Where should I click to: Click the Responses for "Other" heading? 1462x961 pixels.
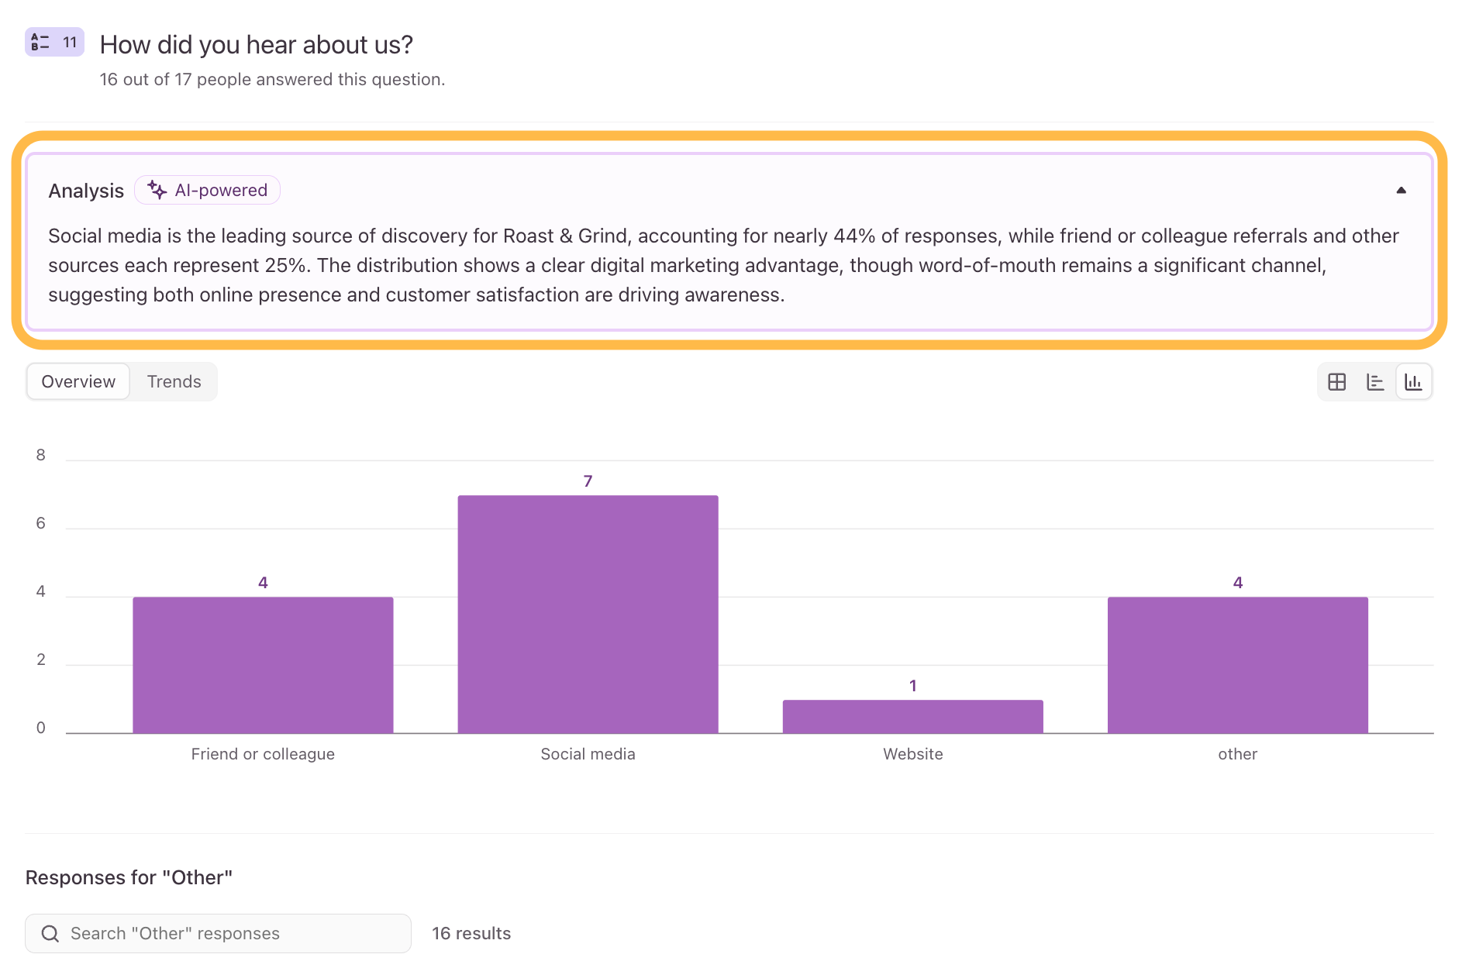coord(129,877)
